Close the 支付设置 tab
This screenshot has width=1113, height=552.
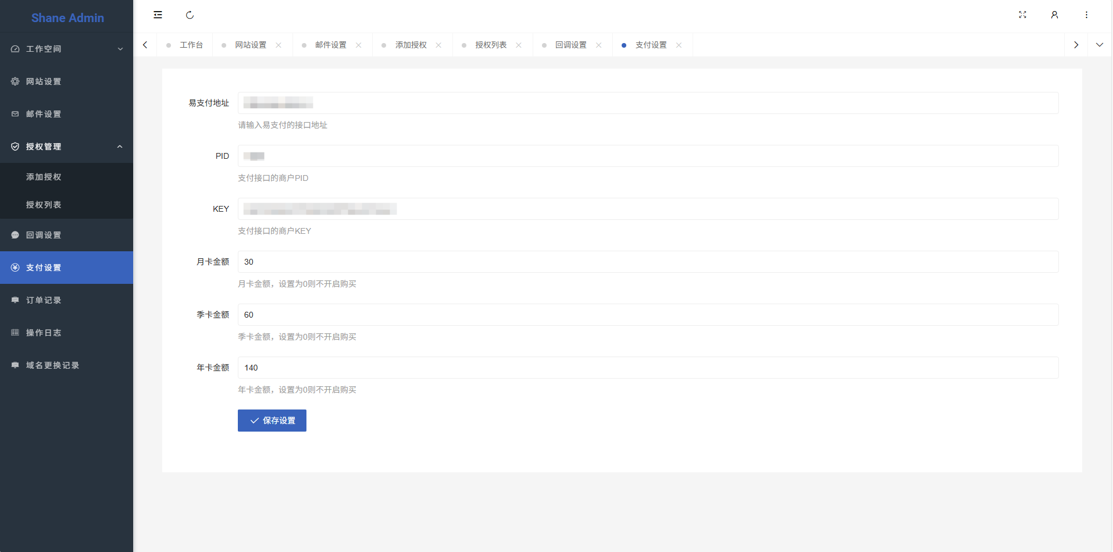pos(679,45)
